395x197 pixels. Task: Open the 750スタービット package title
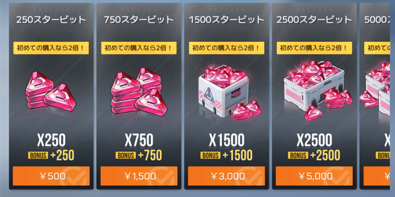pyautogui.click(x=139, y=20)
